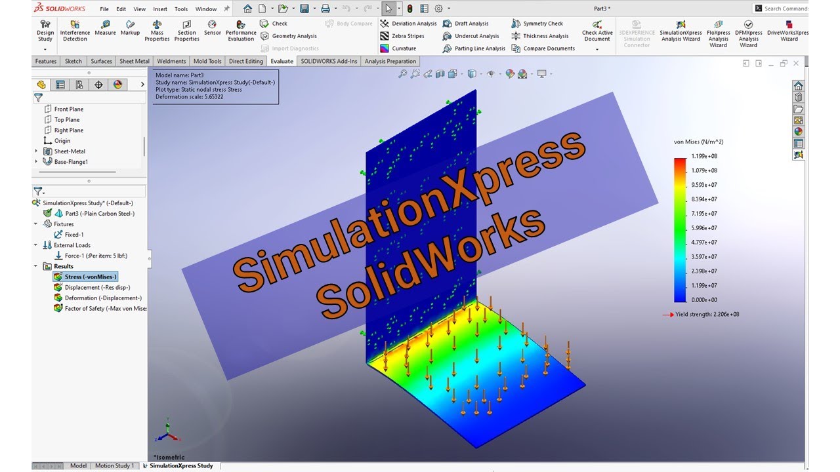Open the ConfigurationManager panel tab

(x=79, y=85)
